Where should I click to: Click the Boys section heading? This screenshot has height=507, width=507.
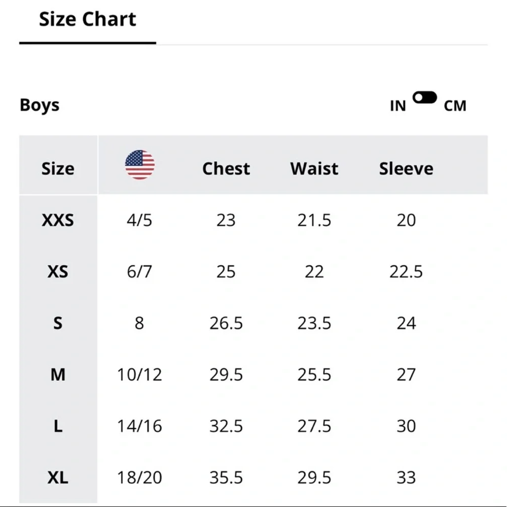click(x=40, y=105)
